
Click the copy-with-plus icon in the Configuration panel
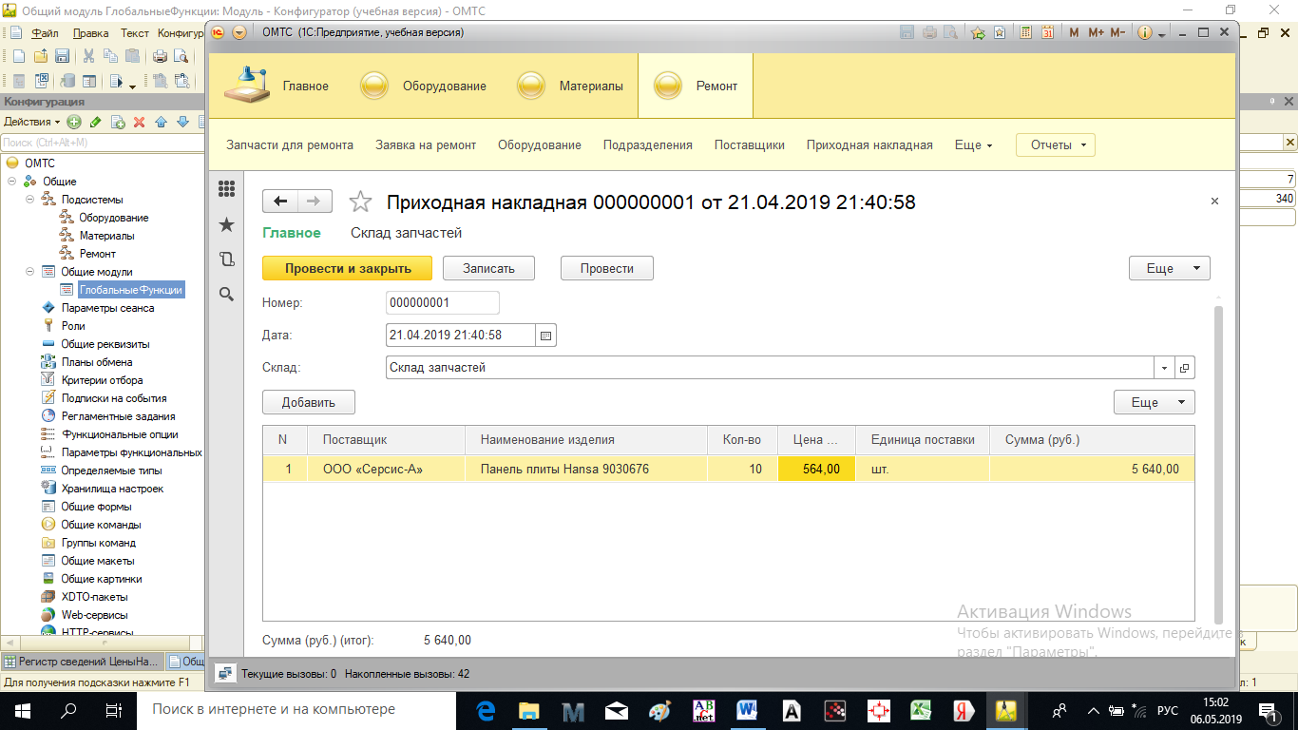118,122
